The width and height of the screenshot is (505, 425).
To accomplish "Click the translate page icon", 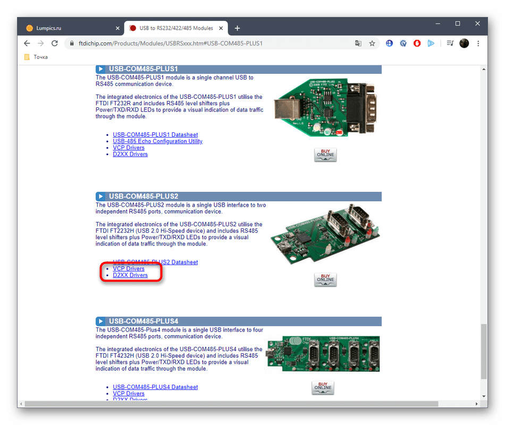I will click(358, 43).
